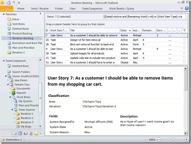The height and width of the screenshot is (144, 191).
Task: Minimize the ribbon using heart-shaped arrow icon
Action: coord(182,8)
